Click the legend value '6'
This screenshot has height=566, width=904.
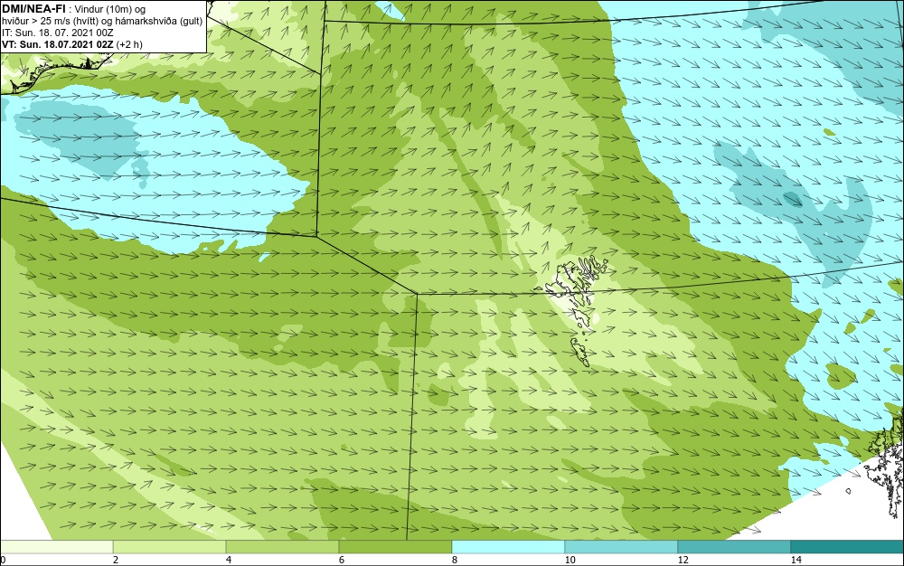[x=342, y=560]
